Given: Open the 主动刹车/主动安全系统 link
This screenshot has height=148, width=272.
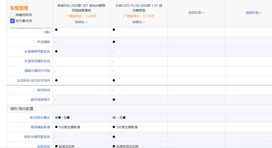Looking at the screenshot, I should click(x=33, y=80).
